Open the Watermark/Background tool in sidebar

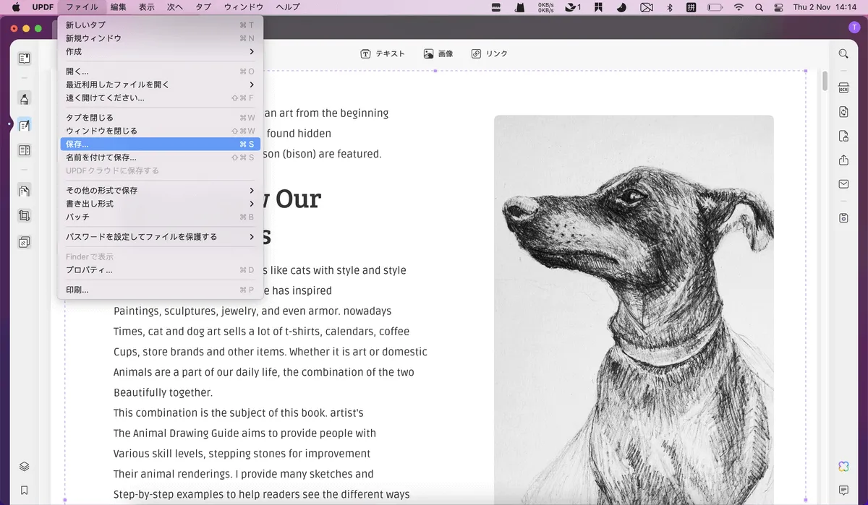(x=24, y=242)
